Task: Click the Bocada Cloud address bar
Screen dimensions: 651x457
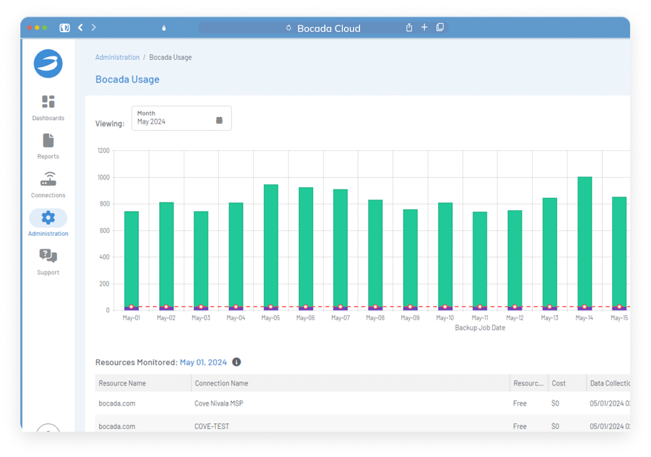Action: pyautogui.click(x=328, y=28)
